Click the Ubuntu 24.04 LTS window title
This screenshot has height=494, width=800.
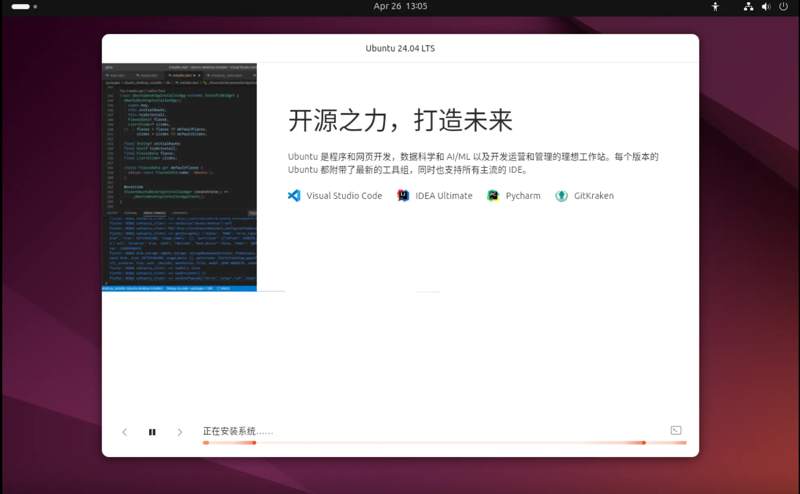pyautogui.click(x=400, y=48)
